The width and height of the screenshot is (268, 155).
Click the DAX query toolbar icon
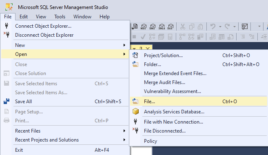click(171, 27)
